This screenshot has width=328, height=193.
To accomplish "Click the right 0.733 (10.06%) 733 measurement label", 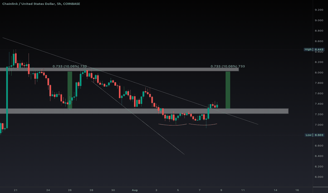I will pos(228,66).
